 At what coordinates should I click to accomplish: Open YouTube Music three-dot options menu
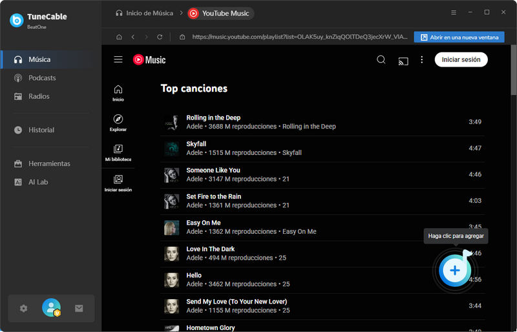[x=422, y=59]
